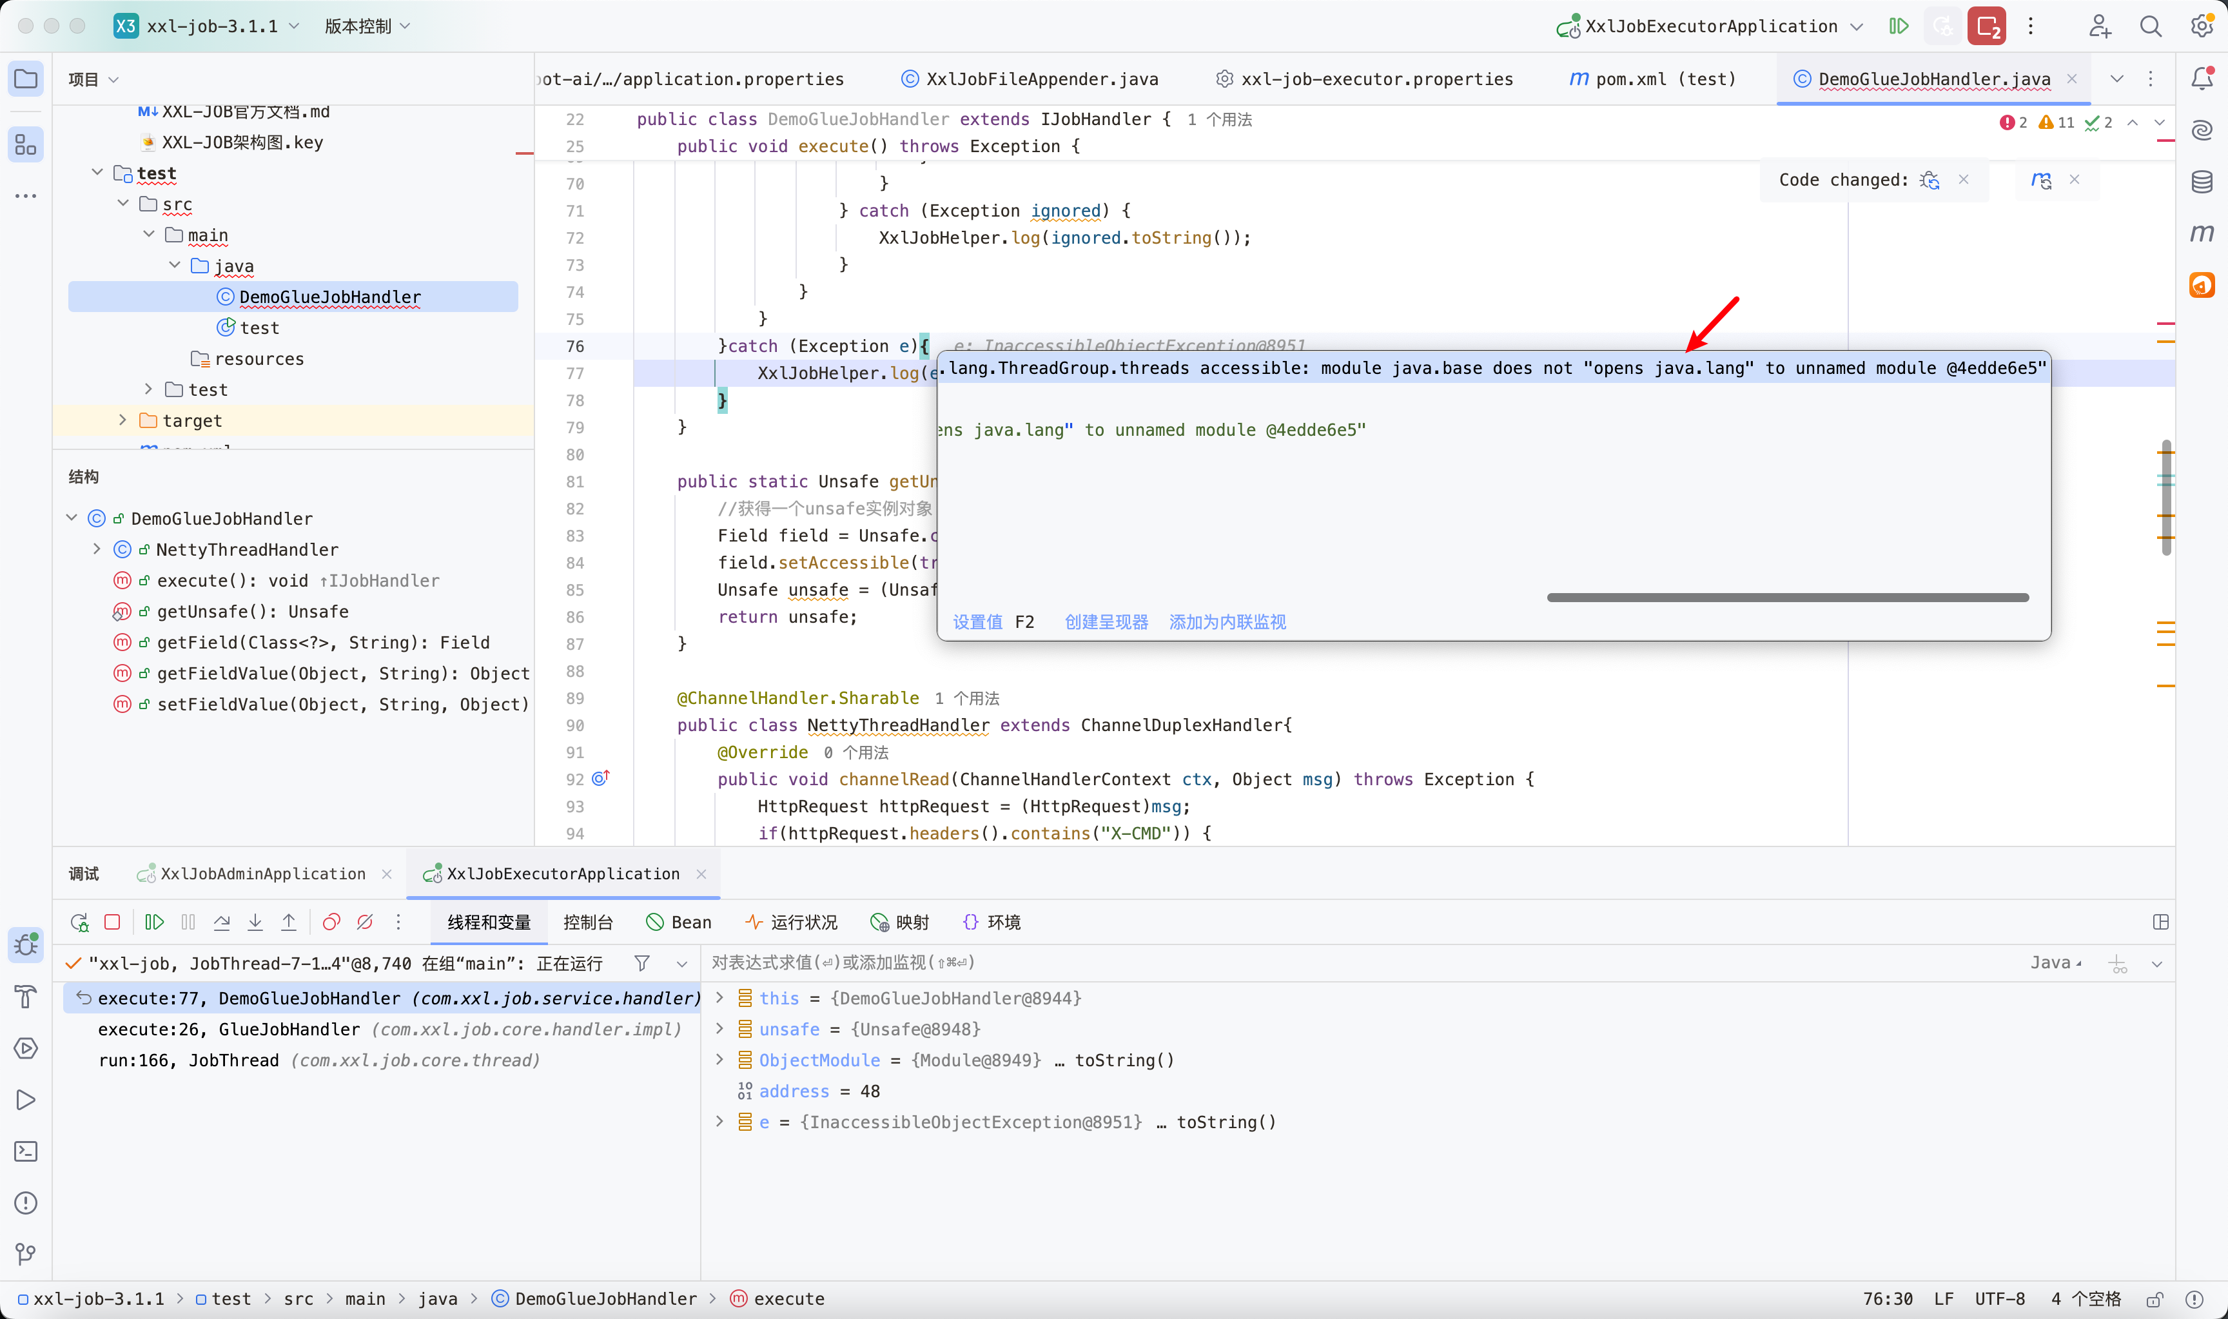The image size is (2228, 1319).
Task: Open the Database tool window icon
Action: pyautogui.click(x=2202, y=181)
